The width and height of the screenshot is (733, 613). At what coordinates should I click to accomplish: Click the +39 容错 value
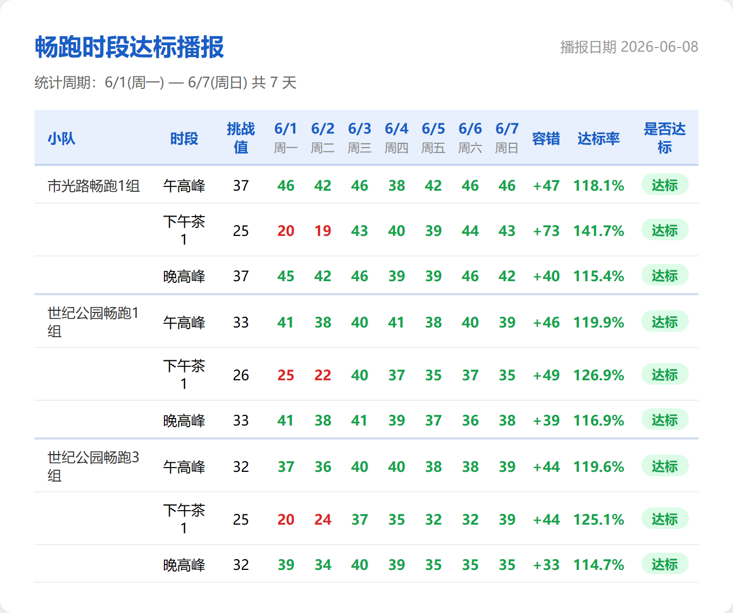pos(546,421)
